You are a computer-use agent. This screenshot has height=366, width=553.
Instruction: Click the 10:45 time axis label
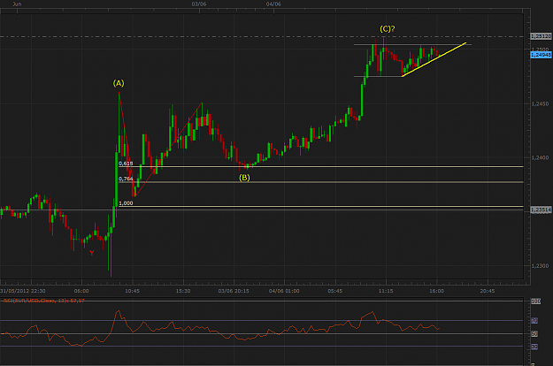pyautogui.click(x=132, y=291)
